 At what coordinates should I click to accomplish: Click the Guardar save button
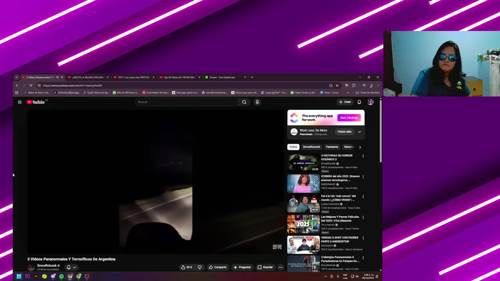pyautogui.click(x=265, y=267)
